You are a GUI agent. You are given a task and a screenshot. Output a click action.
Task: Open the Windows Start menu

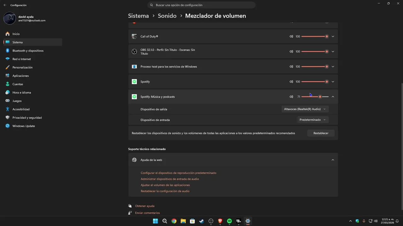coord(155,221)
